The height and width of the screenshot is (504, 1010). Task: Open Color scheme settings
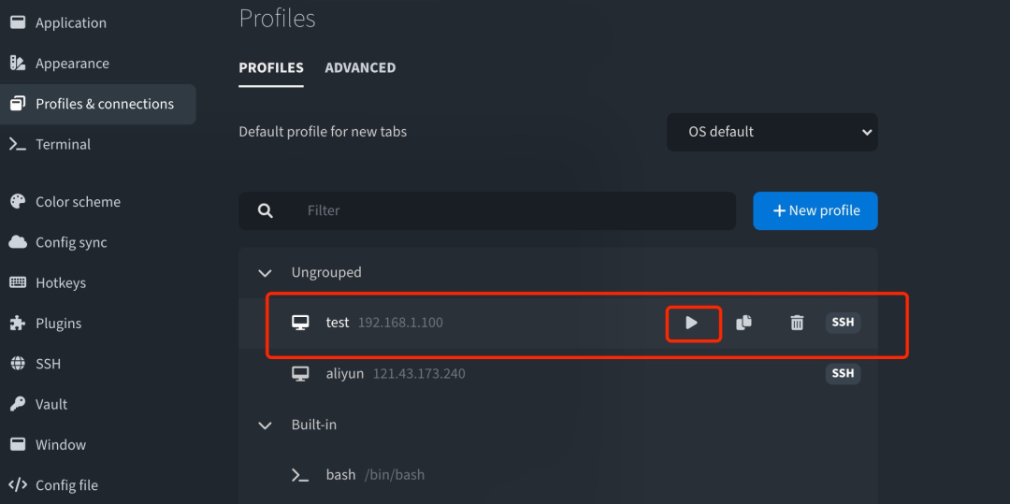pyautogui.click(x=78, y=202)
